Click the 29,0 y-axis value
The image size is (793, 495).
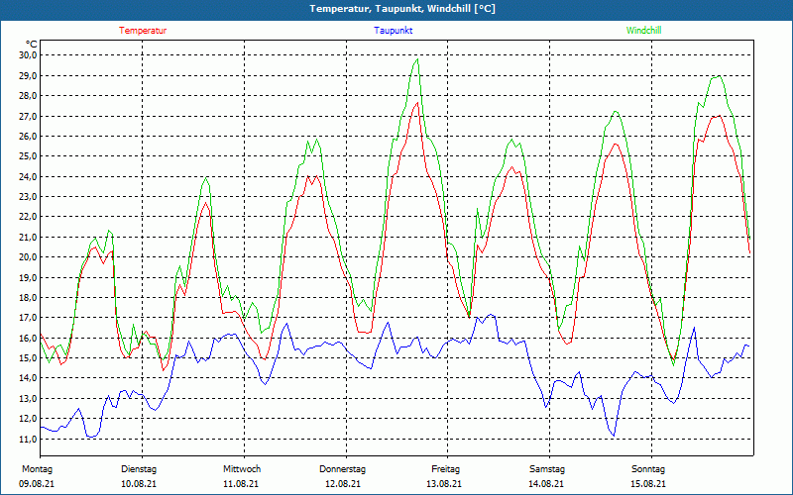point(29,75)
